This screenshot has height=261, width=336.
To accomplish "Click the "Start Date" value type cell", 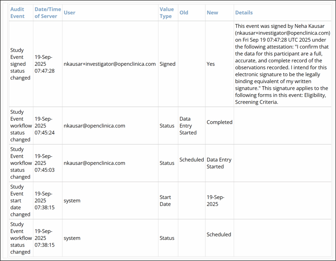I will (165, 201).
